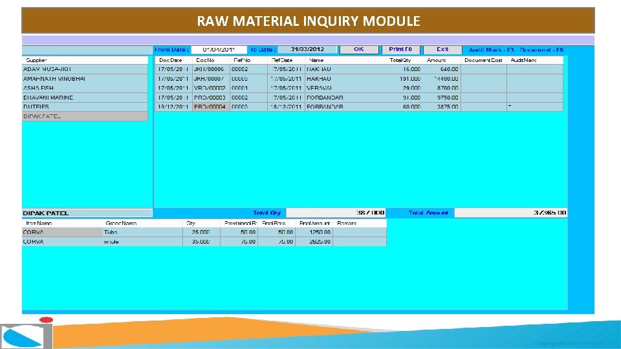Select document JKH/00006 cell
Image resolution: width=621 pixels, height=349 pixels.
pyautogui.click(x=211, y=69)
